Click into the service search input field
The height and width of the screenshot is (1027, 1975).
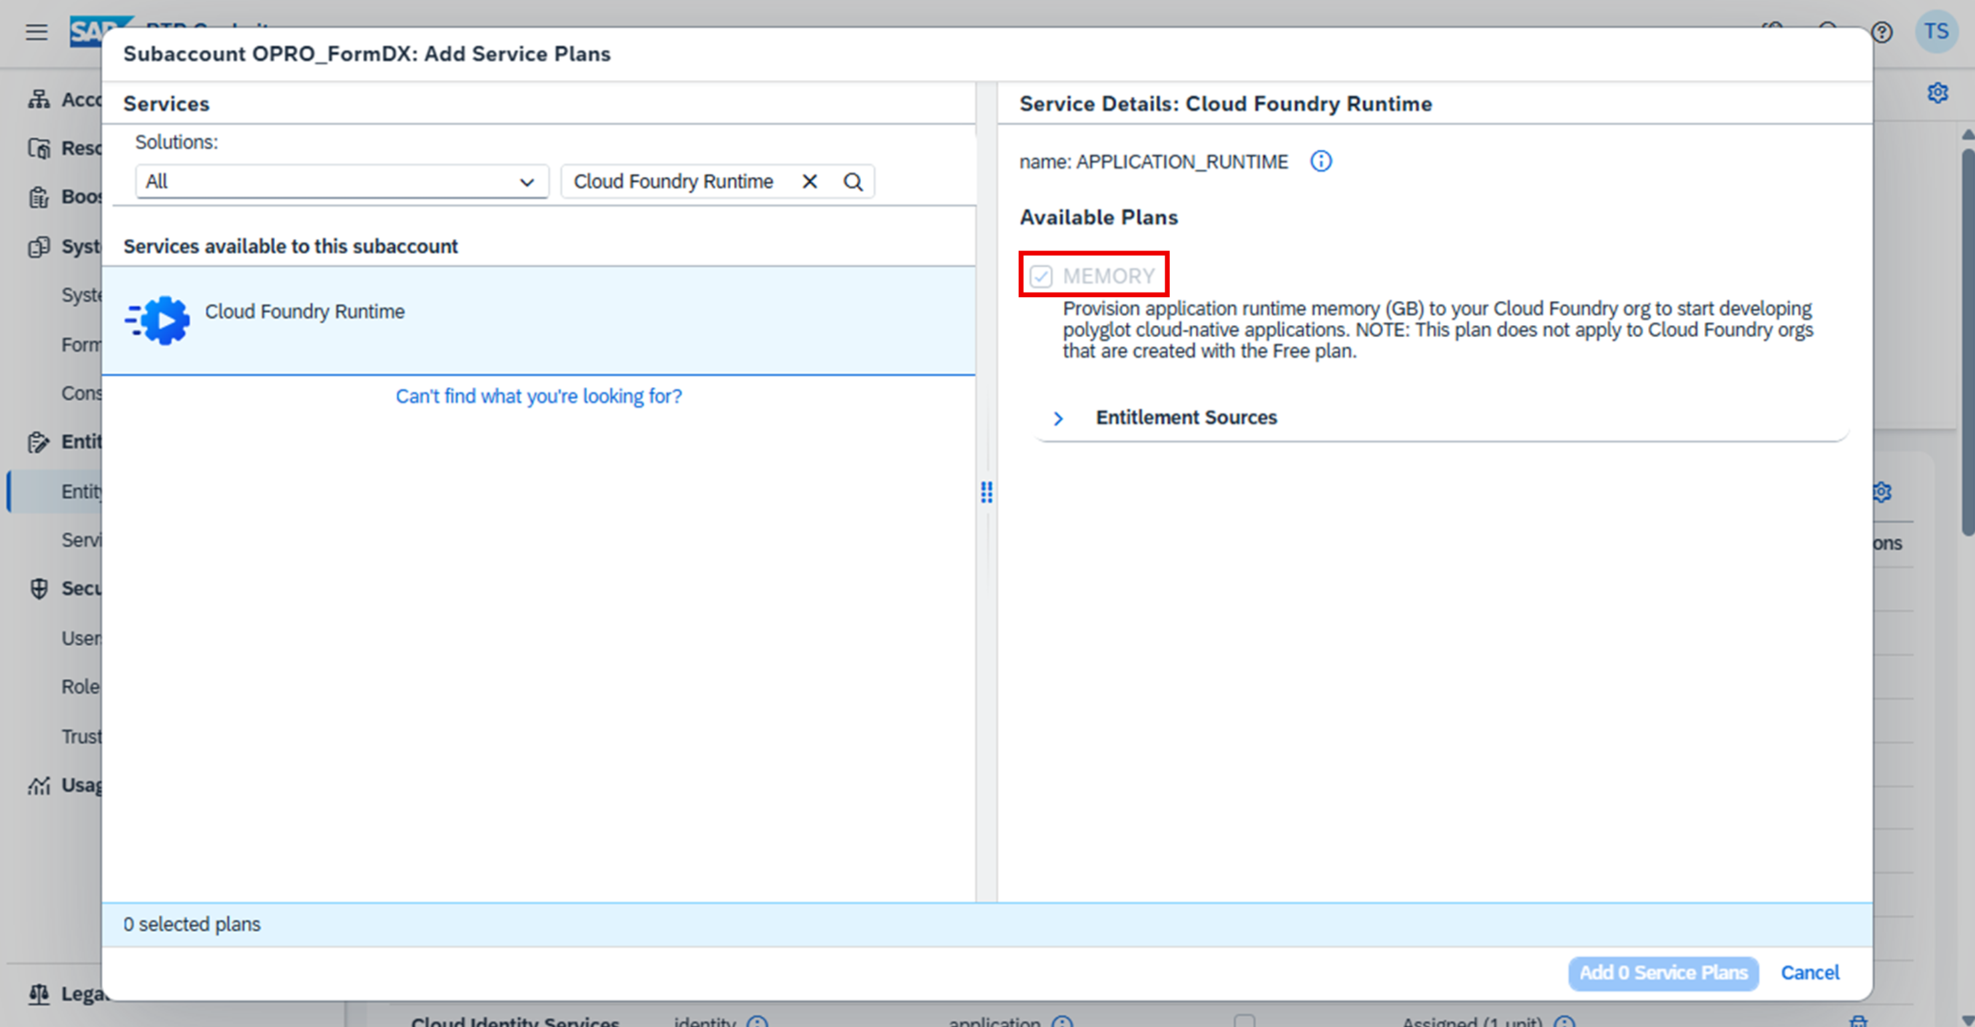675,182
